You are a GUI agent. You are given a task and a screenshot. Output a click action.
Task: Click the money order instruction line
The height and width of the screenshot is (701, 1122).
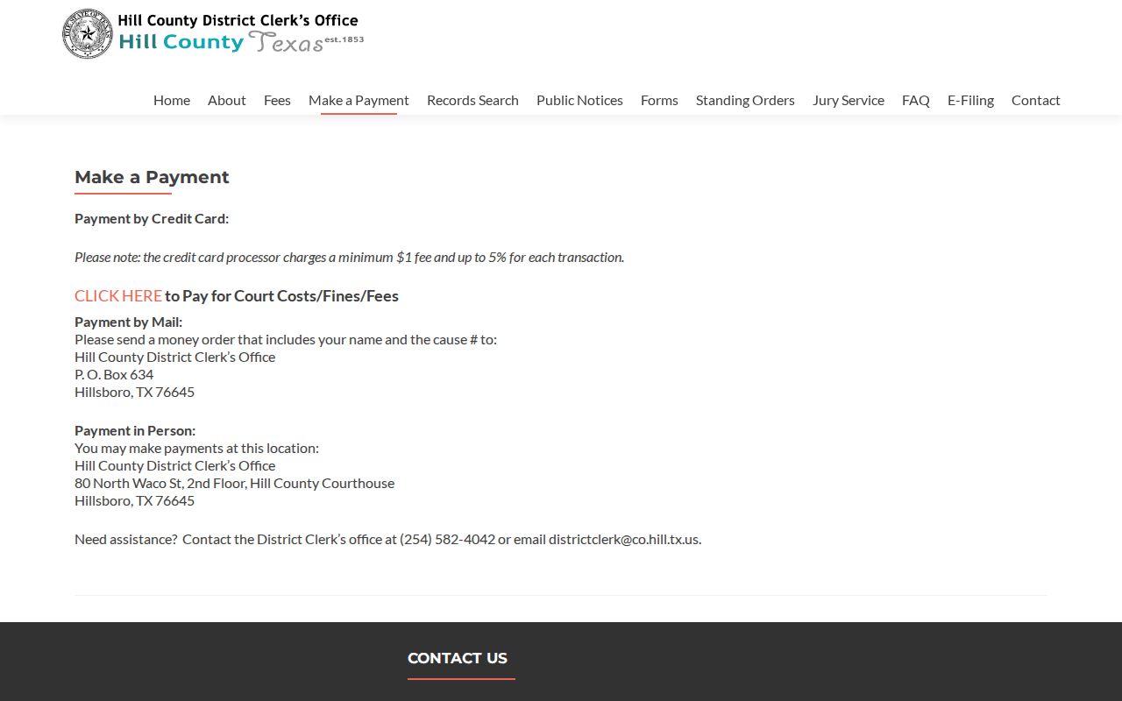tap(286, 339)
